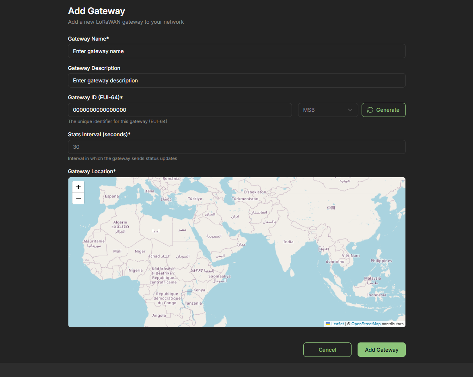Cancel adding the gateway
Screen dimensions: 473x377
point(327,349)
